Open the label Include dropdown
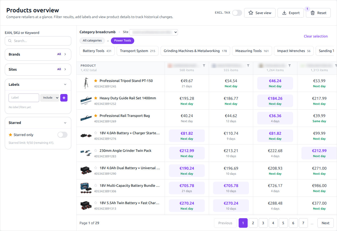The width and height of the screenshot is (337, 231). coord(50,98)
